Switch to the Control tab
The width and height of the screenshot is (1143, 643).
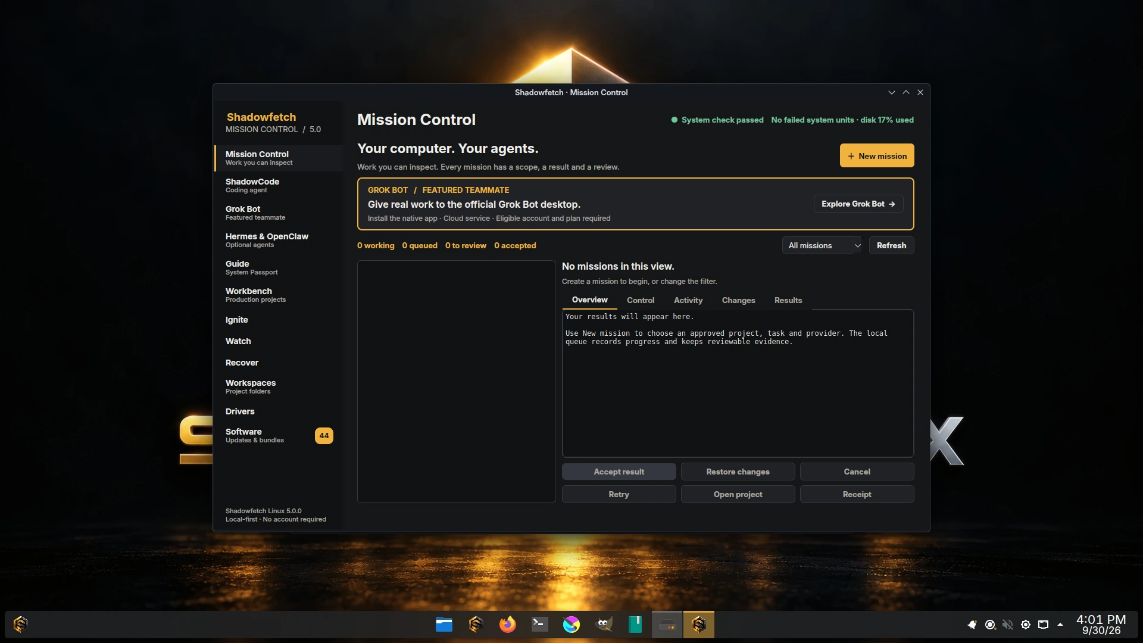641,300
